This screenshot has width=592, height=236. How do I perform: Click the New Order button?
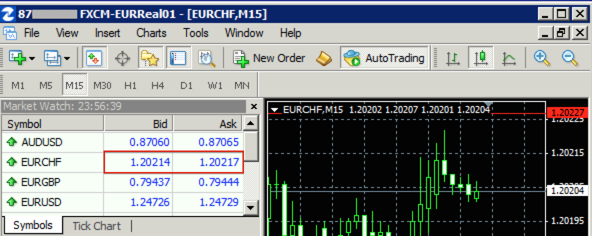click(x=268, y=58)
